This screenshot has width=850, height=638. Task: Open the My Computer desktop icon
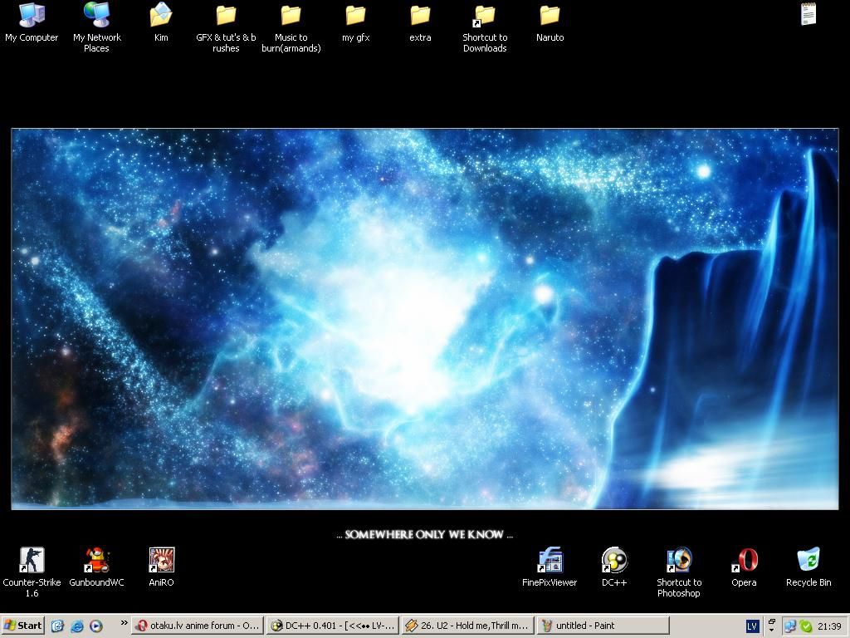tap(32, 22)
